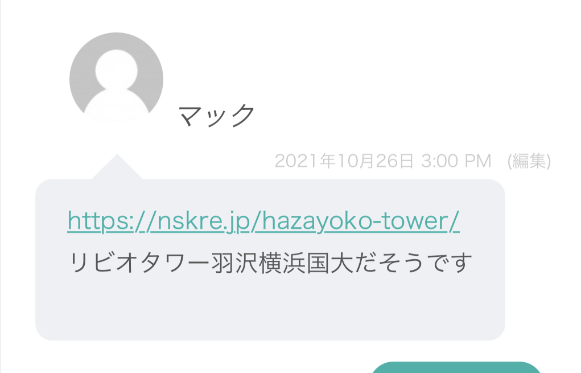The height and width of the screenshot is (373, 581).
Task: Select the commenter name マック
Action: (x=216, y=115)
